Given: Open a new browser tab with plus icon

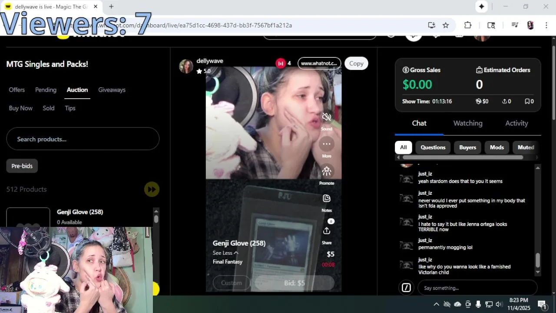Looking at the screenshot, I should pos(111,7).
